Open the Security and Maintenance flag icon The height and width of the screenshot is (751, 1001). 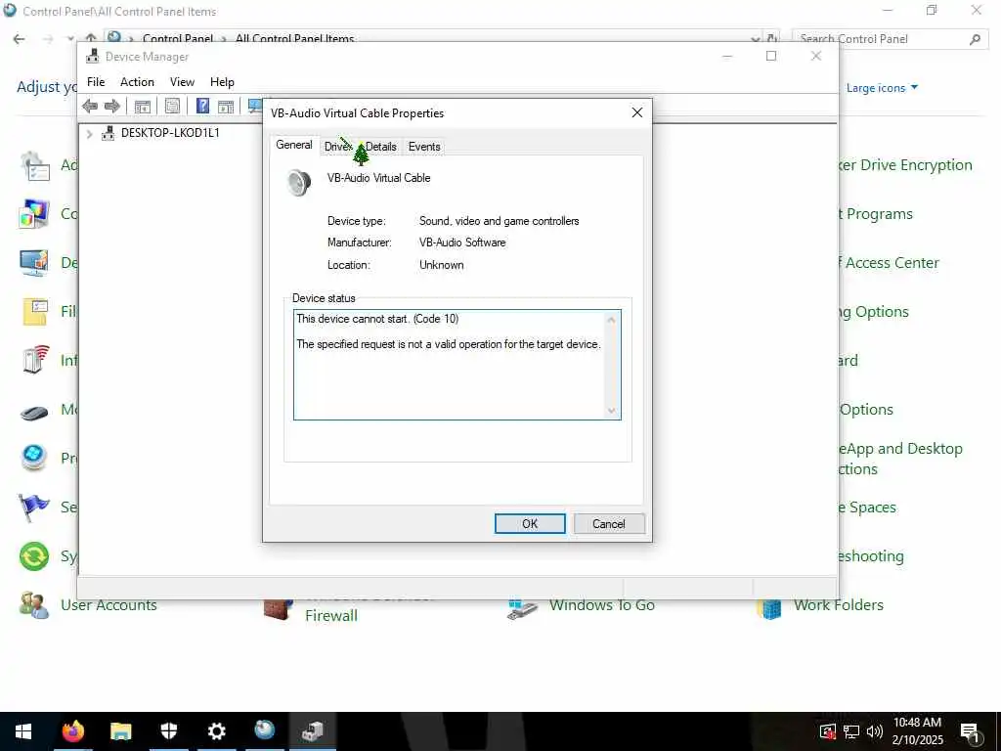(x=34, y=508)
